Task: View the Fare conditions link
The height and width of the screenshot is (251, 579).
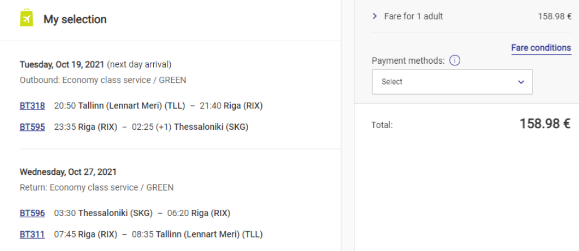Action: click(x=541, y=48)
